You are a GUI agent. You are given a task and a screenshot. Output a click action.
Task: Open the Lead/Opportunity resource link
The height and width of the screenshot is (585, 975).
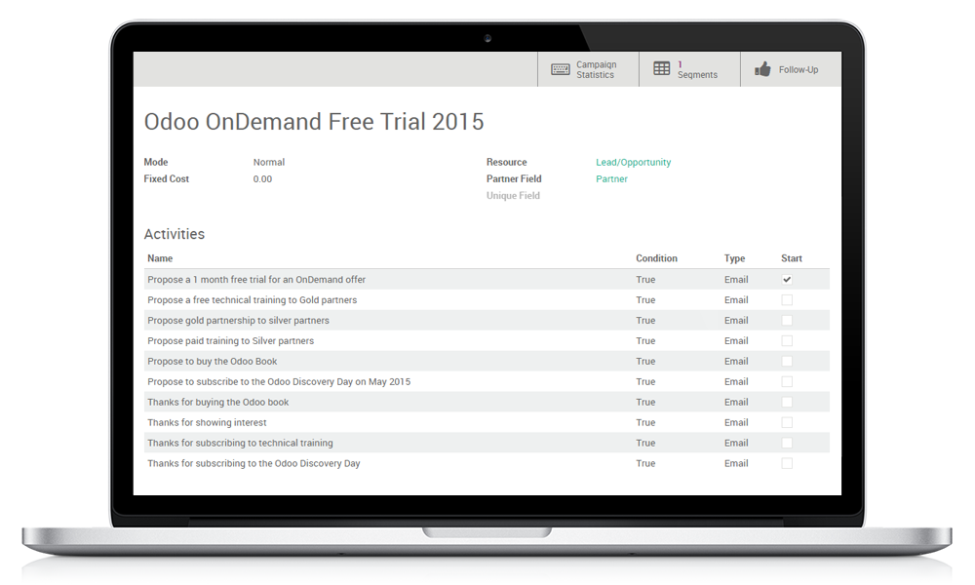tap(633, 162)
